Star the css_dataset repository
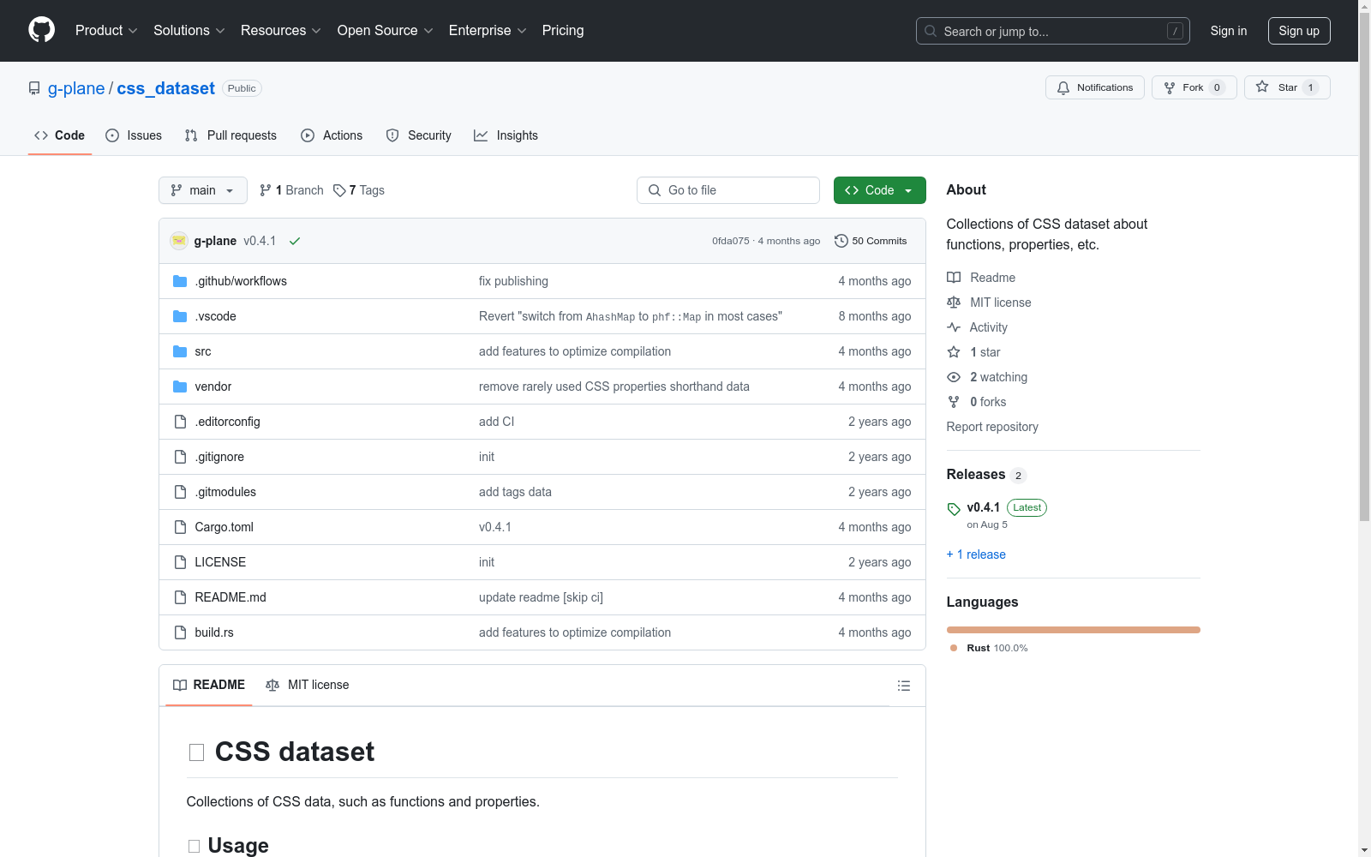The image size is (1371, 857). (x=1287, y=87)
